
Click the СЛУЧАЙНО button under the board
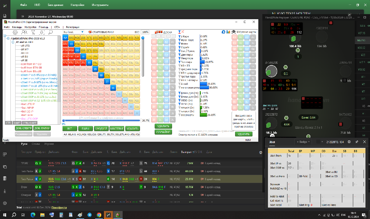[x=163, y=132]
